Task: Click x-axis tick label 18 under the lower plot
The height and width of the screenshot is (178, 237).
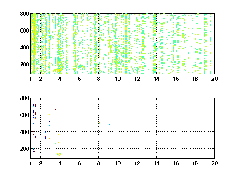Action: pyautogui.click(x=195, y=163)
